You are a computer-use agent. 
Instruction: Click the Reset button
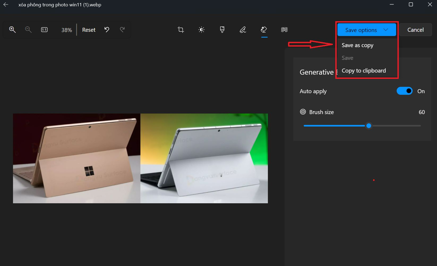[x=89, y=30]
